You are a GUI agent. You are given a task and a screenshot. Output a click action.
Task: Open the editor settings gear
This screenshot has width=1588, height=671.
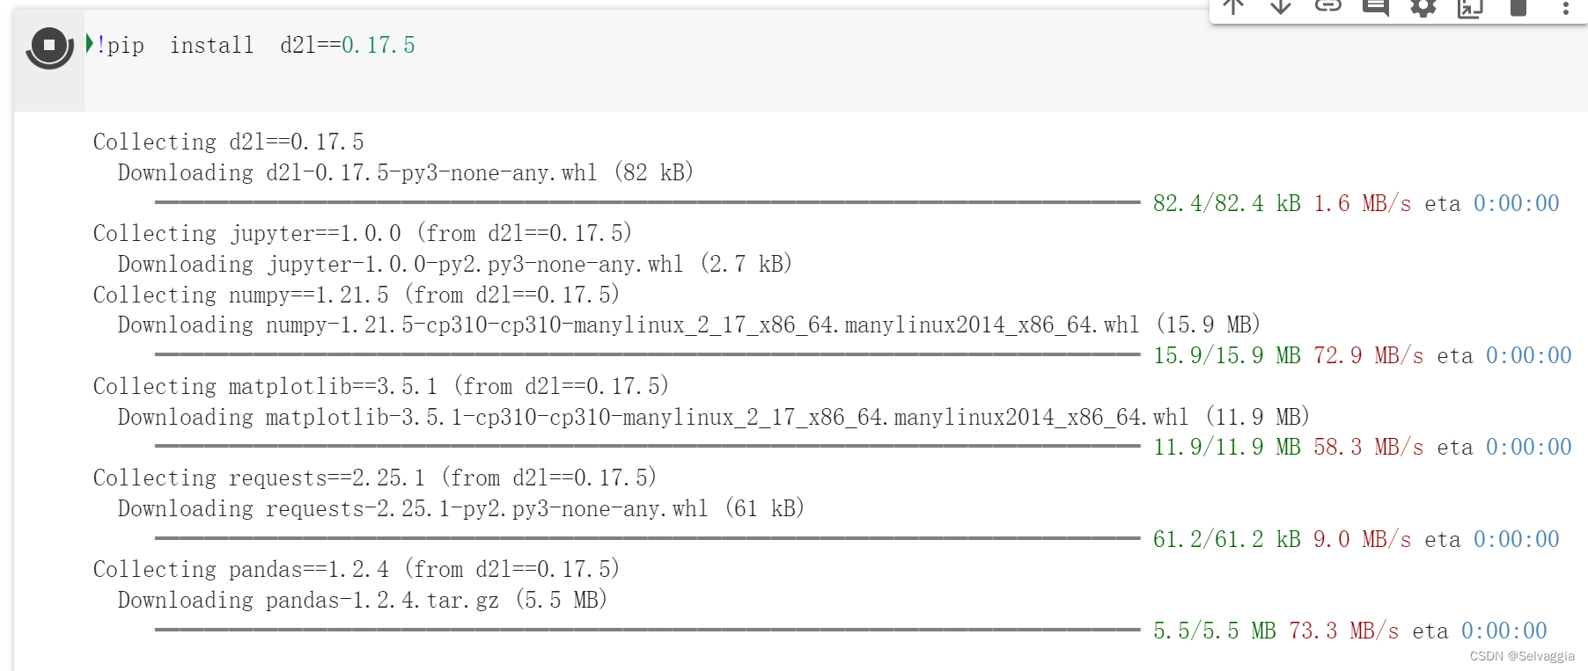(x=1423, y=7)
